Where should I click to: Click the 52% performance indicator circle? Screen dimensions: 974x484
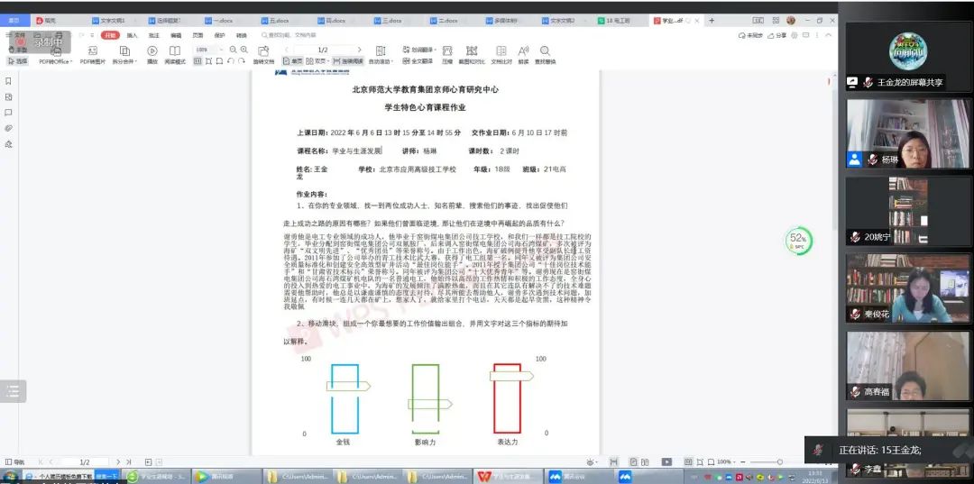[798, 241]
